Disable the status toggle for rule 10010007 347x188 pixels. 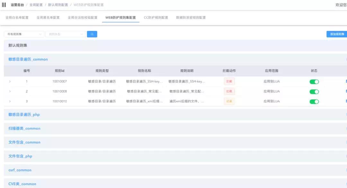(314, 81)
